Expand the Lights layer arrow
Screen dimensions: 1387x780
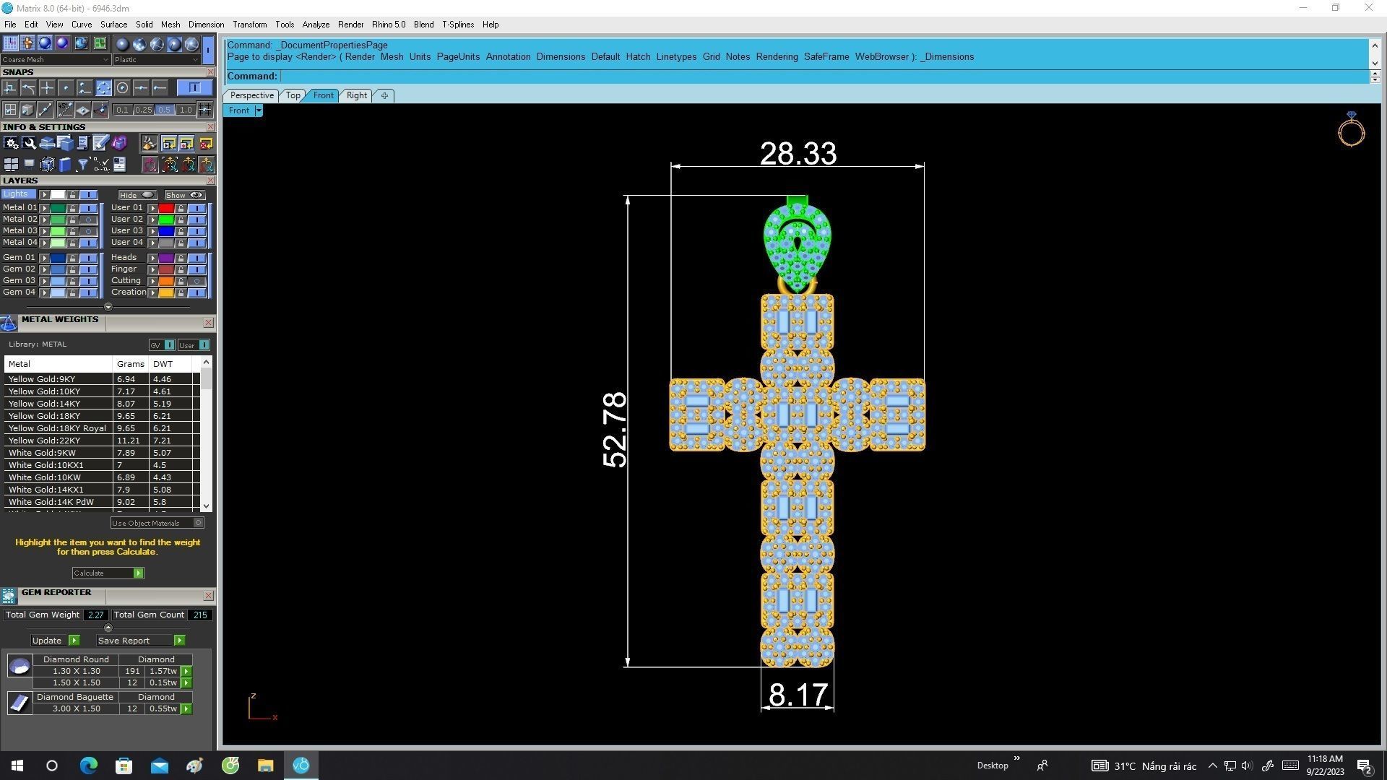point(45,195)
